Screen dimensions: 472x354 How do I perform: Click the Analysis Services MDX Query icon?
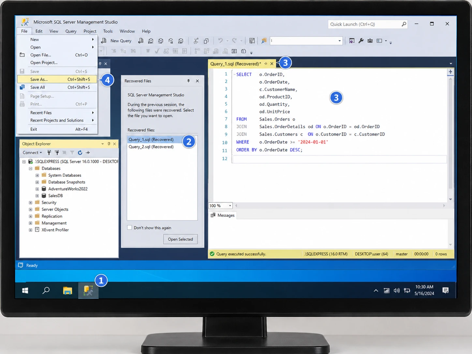click(151, 41)
